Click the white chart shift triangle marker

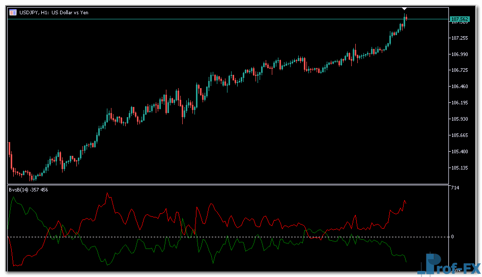(404, 9)
